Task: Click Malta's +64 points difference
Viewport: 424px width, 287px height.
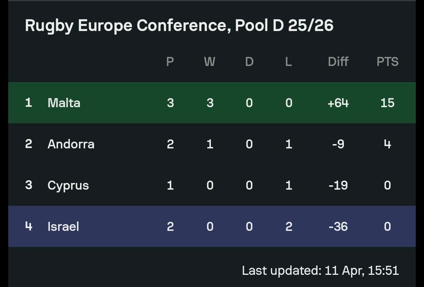Action: pyautogui.click(x=338, y=103)
